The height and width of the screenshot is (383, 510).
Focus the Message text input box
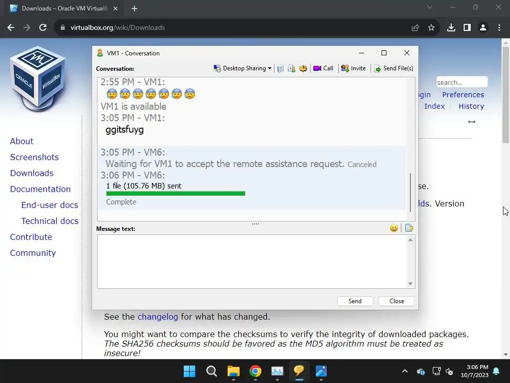pos(253,261)
